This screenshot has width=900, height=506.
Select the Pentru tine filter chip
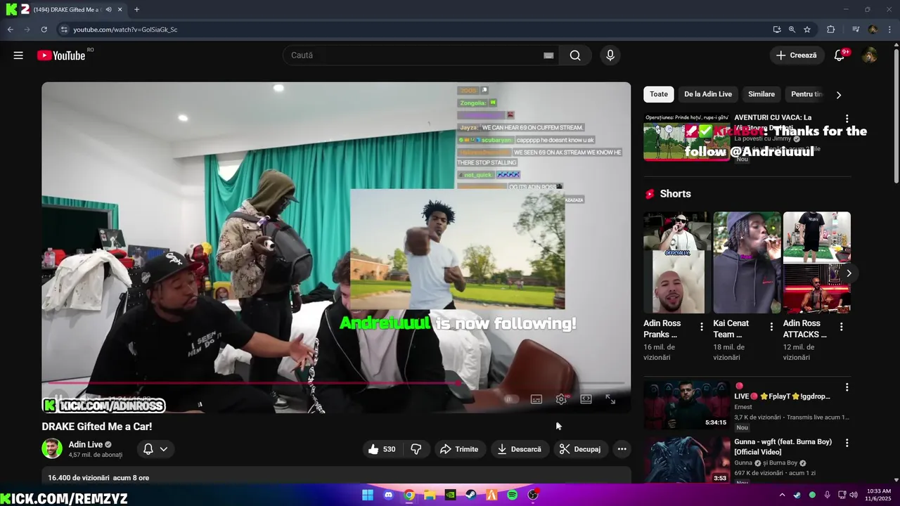pos(806,94)
